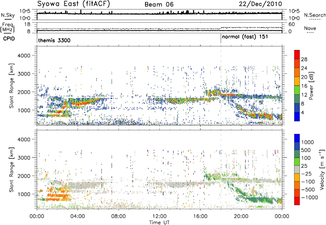
Task: Click the '-25' label on the Velocity color bar
Action: tap(306, 173)
